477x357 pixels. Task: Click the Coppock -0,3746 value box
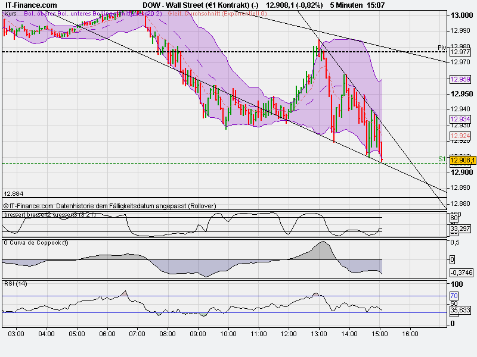461,273
